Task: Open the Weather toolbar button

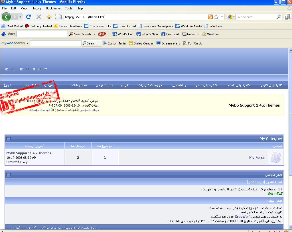Action: (x=210, y=34)
